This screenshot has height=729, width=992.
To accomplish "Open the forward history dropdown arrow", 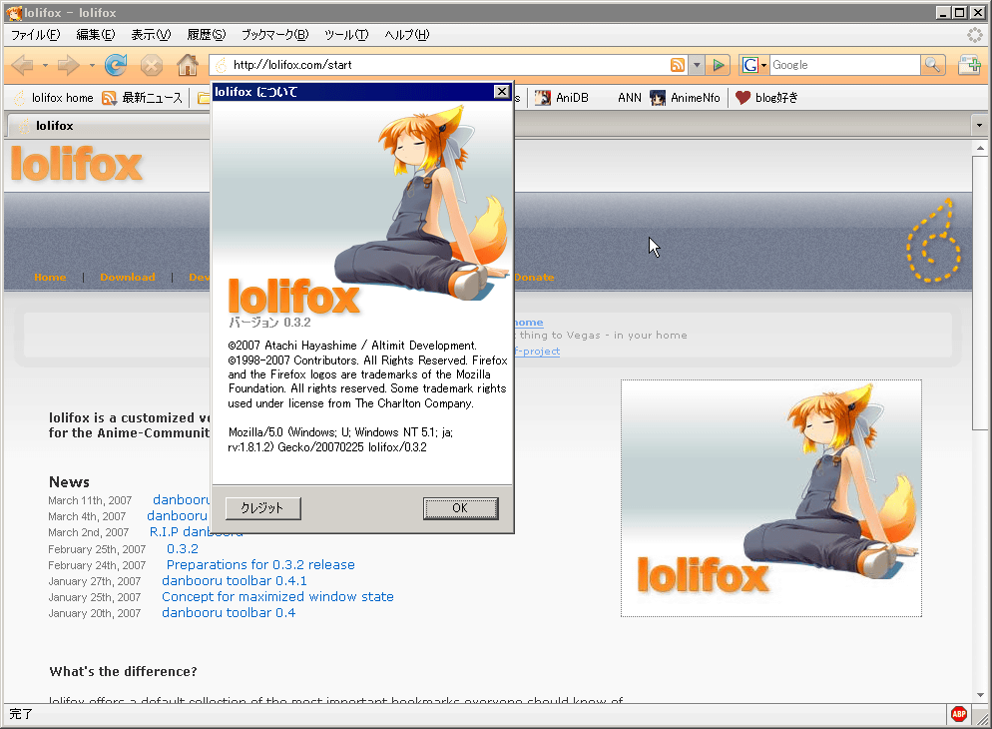I will [x=92, y=65].
